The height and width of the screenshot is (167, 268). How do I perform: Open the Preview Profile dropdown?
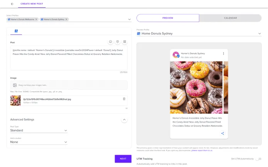(x=199, y=34)
